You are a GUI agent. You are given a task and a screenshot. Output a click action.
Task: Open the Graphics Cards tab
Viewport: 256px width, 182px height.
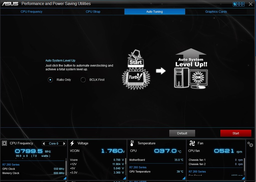point(216,12)
